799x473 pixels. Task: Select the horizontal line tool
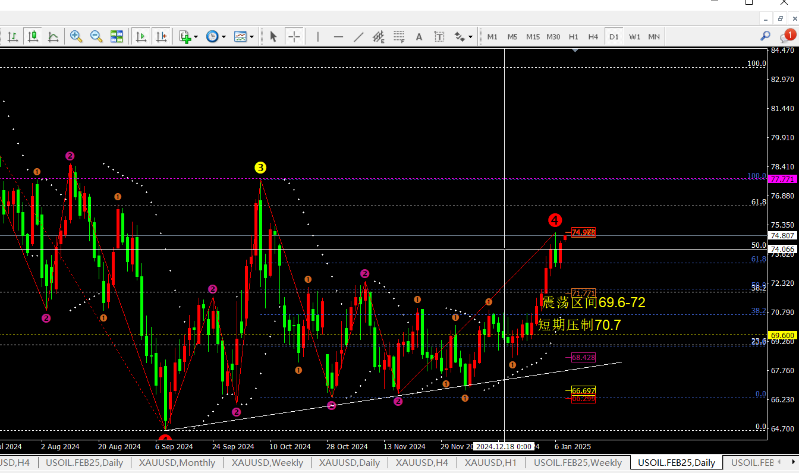click(x=338, y=37)
